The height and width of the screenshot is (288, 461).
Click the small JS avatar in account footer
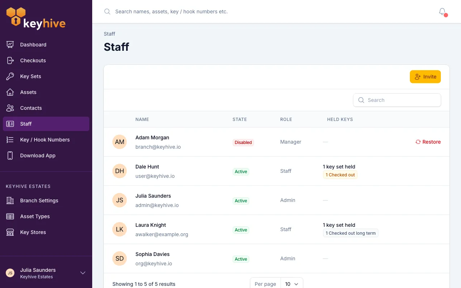pos(10,273)
